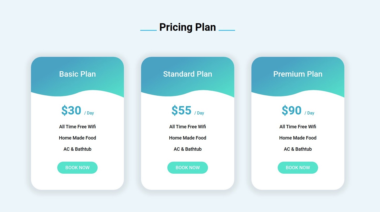
Task: Select the Standard Plan card header
Action: click(188, 74)
